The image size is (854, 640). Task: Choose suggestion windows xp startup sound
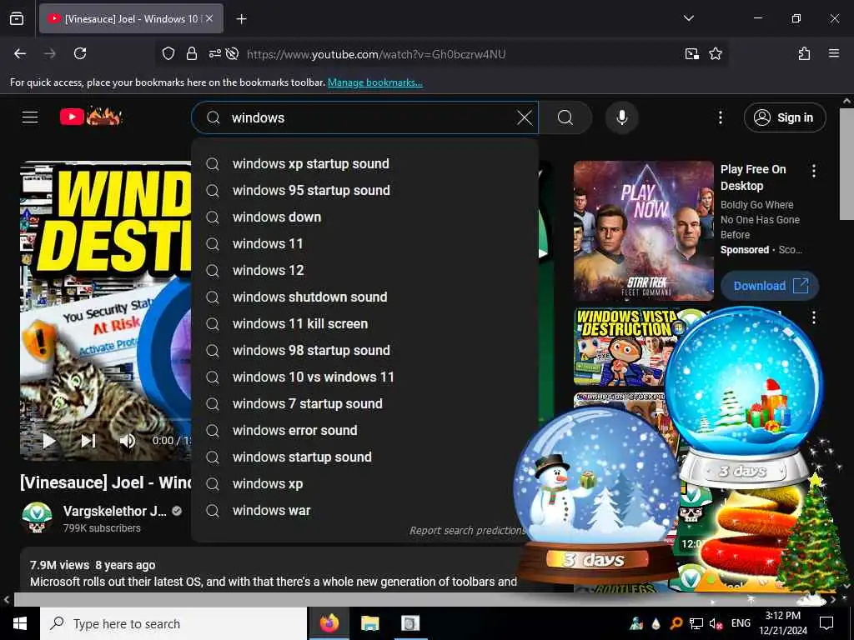(x=365, y=164)
